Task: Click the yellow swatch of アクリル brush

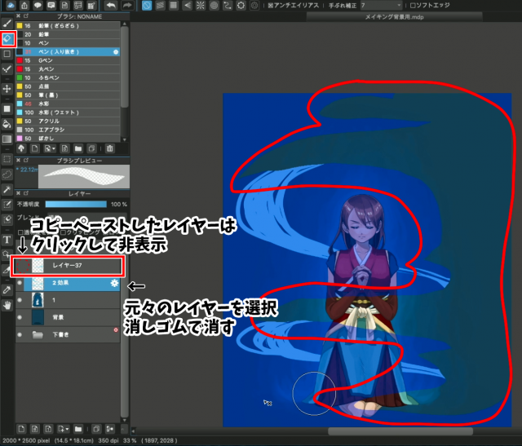Action: coord(20,121)
